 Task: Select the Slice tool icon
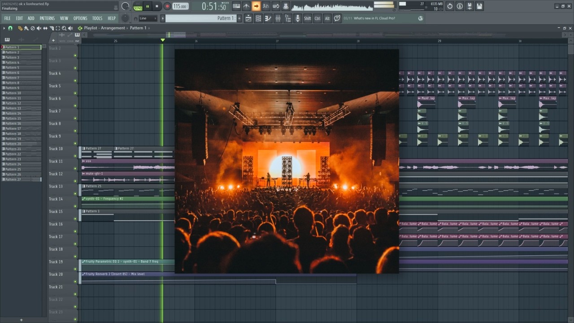pos(52,28)
